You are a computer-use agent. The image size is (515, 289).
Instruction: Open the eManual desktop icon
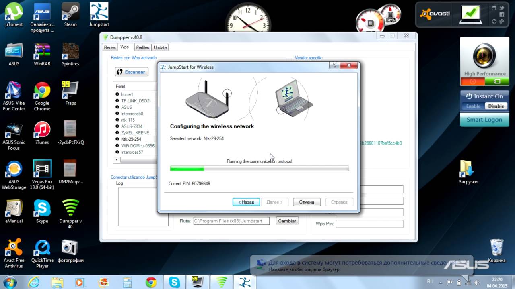pos(14,212)
